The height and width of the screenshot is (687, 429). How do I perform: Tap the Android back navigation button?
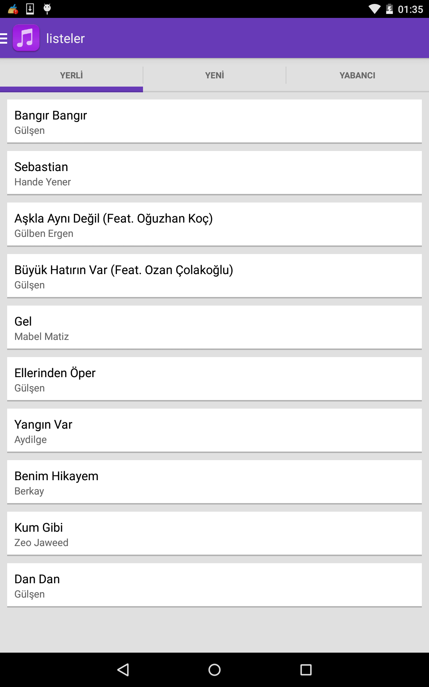tap(123, 670)
